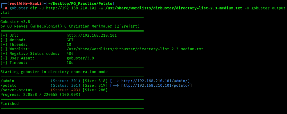Click the Gobuster v3.8 banner title

tap(16, 22)
